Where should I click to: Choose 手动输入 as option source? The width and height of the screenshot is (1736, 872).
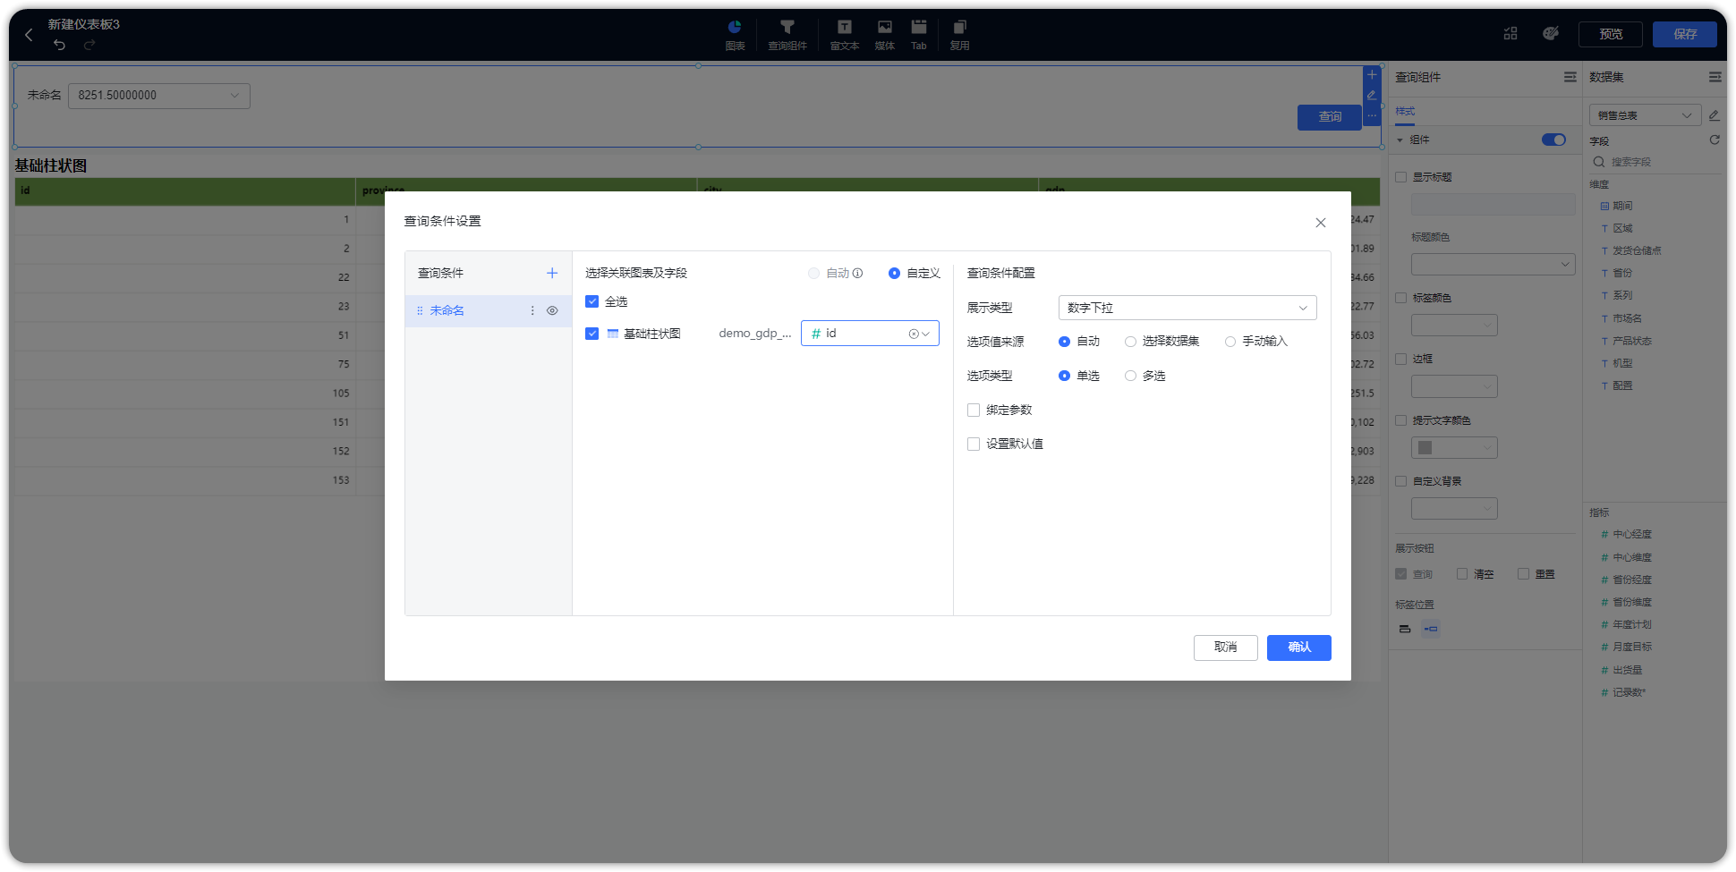coord(1230,342)
